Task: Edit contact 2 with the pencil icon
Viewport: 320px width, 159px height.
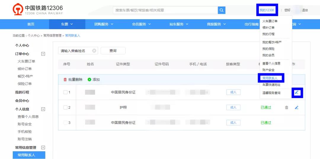Action: pos(297,107)
